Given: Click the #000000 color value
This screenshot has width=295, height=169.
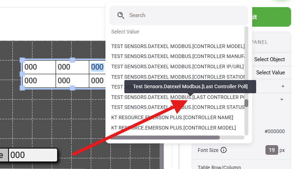Looking at the screenshot, I should (x=274, y=131).
